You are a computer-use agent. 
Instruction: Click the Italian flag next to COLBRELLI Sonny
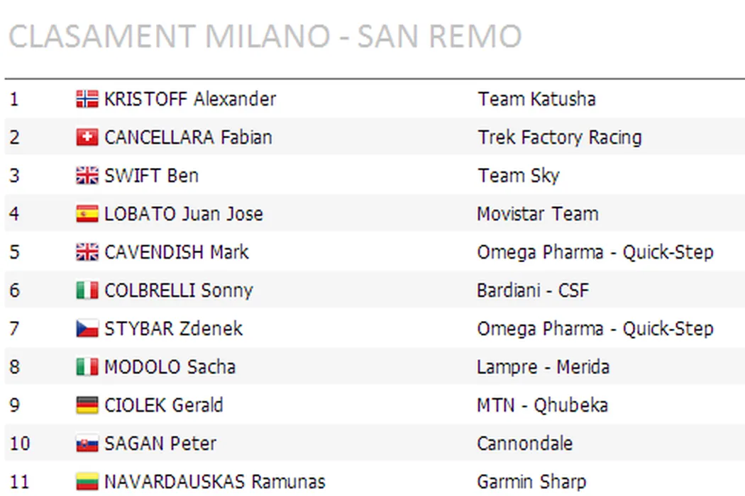click(x=87, y=291)
